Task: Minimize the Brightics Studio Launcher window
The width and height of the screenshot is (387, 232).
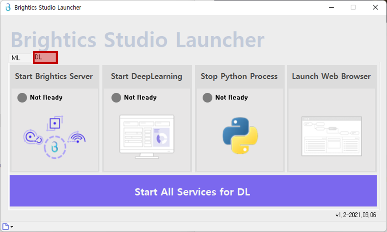Action: pos(331,7)
